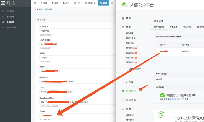Screen dimensions: 204x122
Task: Open 企业微信 in WeChat platform sidebar
Action: [131, 100]
